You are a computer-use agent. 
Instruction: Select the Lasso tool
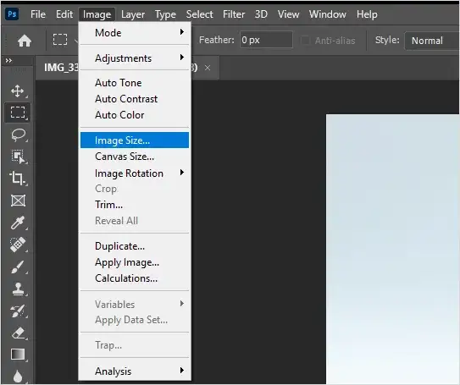click(x=18, y=135)
